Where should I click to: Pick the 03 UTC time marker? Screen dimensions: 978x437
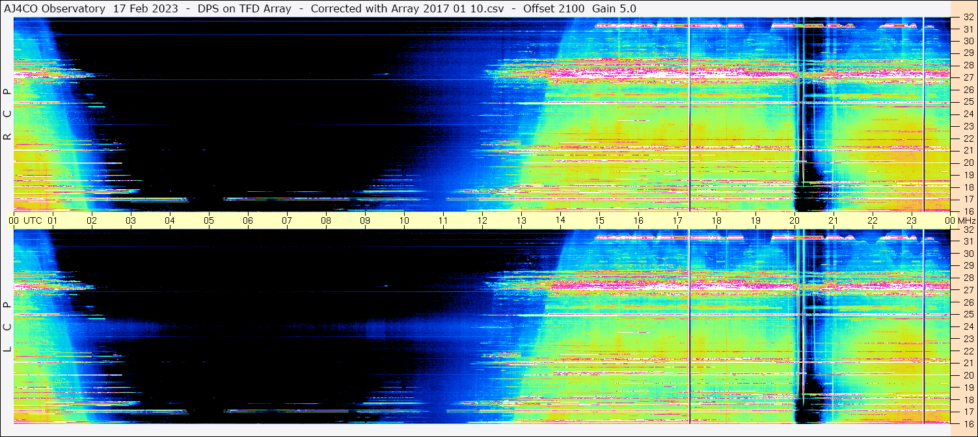(131, 220)
